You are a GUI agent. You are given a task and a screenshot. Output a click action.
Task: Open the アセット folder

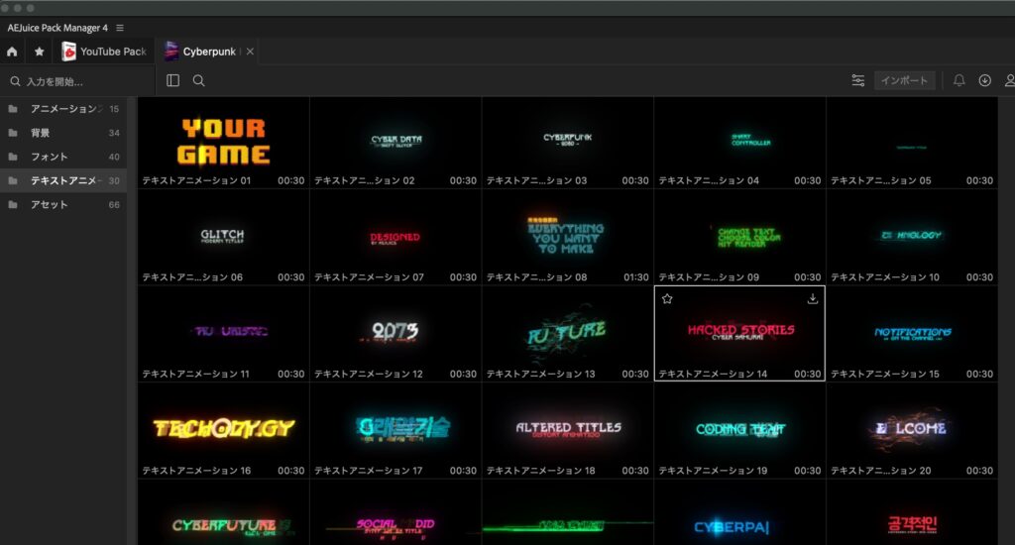(63, 204)
